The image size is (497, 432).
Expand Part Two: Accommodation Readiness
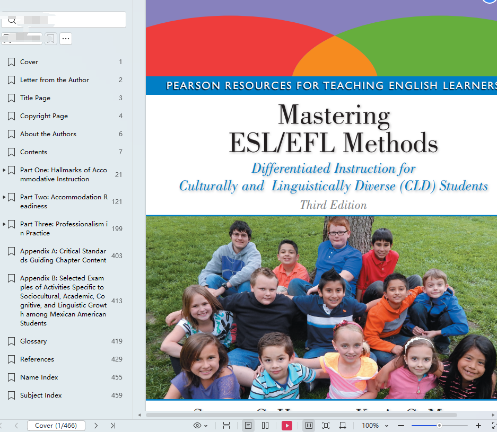pyautogui.click(x=4, y=197)
